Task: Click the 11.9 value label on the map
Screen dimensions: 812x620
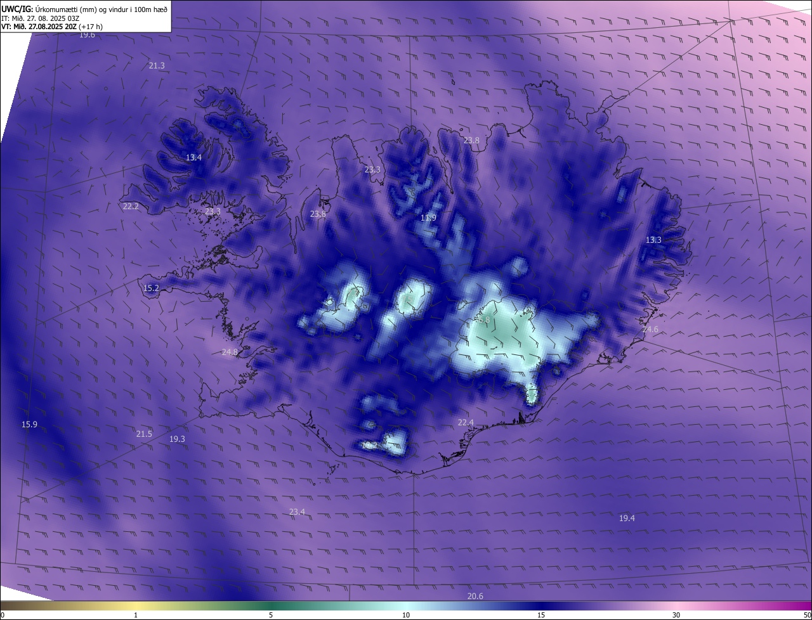Action: (x=429, y=217)
